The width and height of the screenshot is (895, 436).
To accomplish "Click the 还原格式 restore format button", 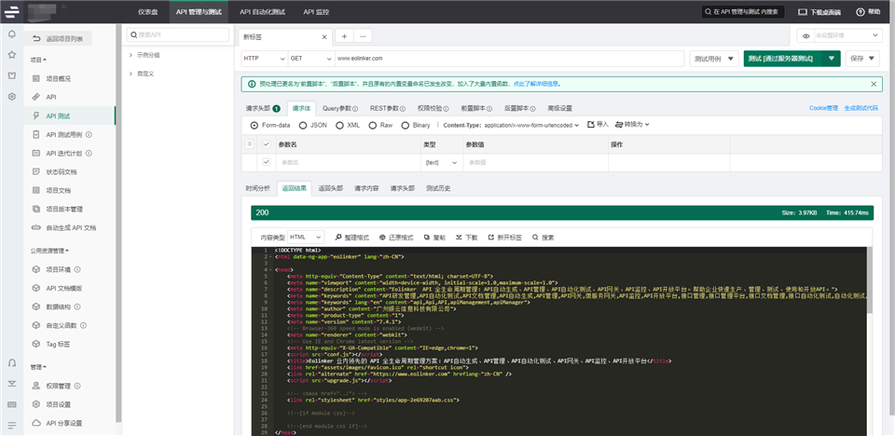I will pyautogui.click(x=396, y=238).
